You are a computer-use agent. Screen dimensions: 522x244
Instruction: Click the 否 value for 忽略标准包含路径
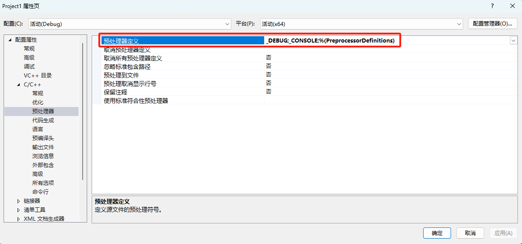[x=268, y=66]
